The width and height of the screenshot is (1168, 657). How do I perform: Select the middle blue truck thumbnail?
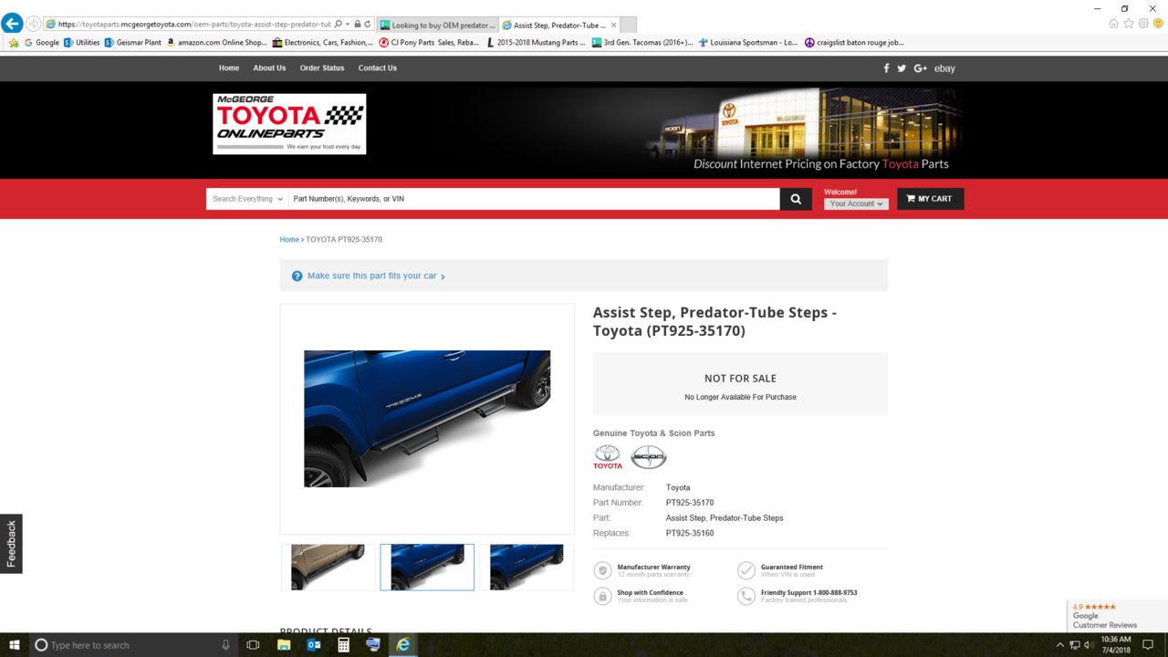[427, 568]
